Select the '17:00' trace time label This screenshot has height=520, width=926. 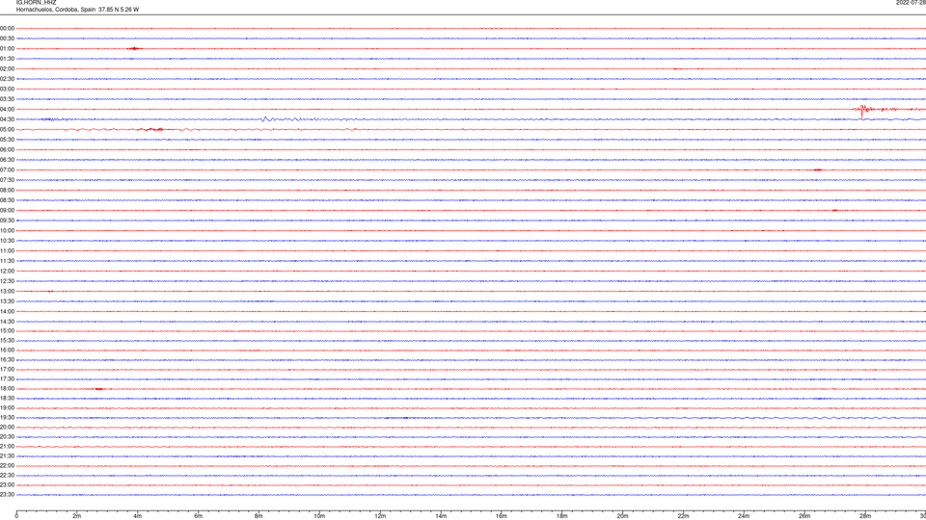click(7, 370)
